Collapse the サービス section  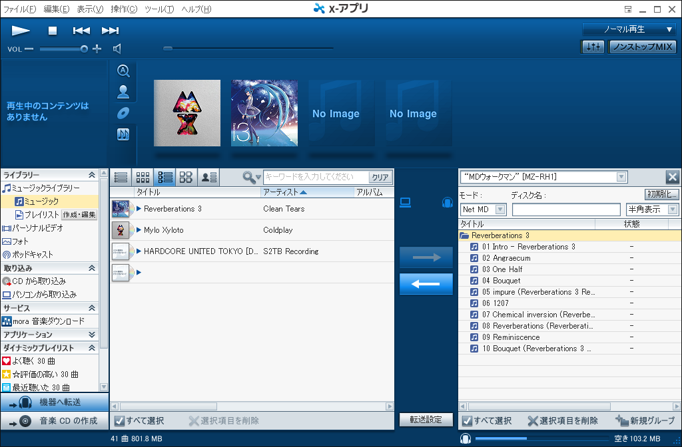pos(92,308)
